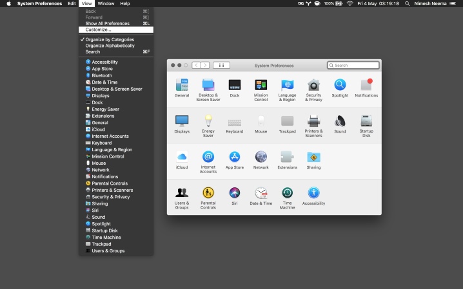Open Users & Groups icon in window

182,192
